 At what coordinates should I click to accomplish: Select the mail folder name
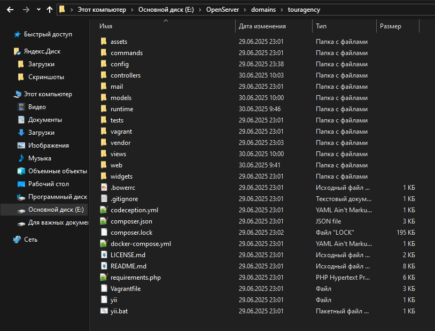[x=116, y=87]
